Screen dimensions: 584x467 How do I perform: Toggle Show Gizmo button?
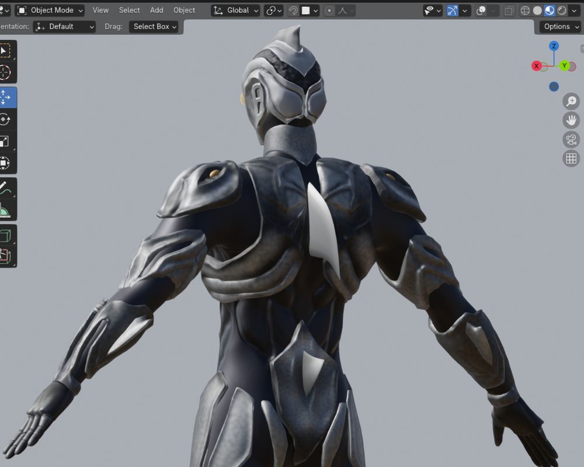click(452, 11)
